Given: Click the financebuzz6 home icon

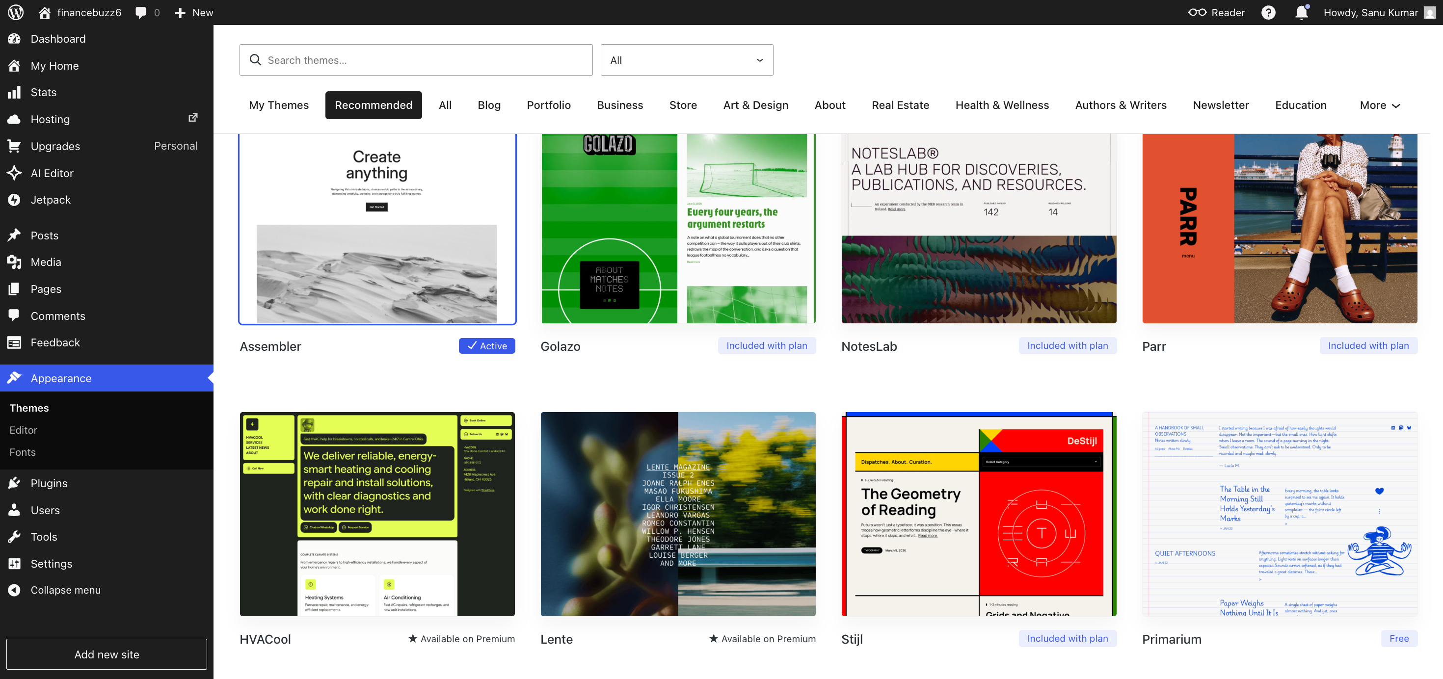Looking at the screenshot, I should (x=45, y=12).
